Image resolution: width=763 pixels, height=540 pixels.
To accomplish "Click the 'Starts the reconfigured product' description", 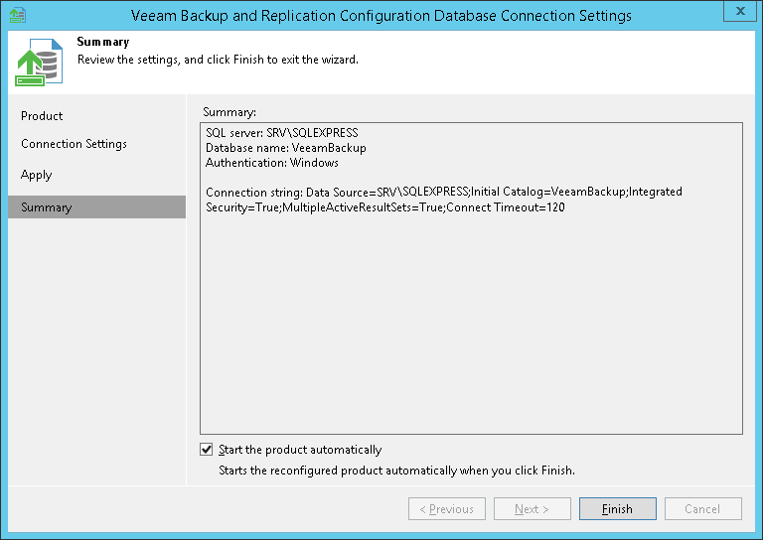I will pyautogui.click(x=396, y=470).
